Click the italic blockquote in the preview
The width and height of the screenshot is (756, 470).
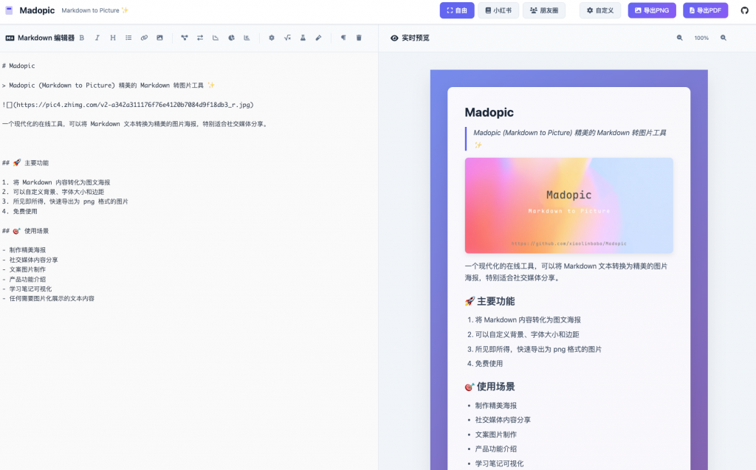569,139
